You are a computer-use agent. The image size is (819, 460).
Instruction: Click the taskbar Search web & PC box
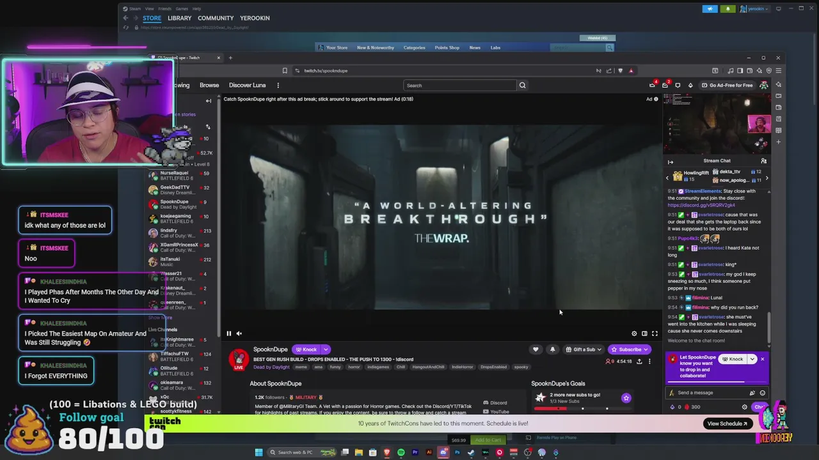301,452
